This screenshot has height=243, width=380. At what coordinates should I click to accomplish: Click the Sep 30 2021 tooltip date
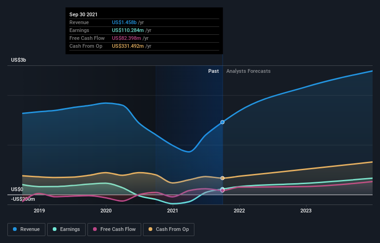pos(83,14)
